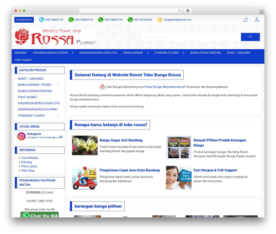Select Karangan Bunga Duka Cita sidebar category
The height and width of the screenshot is (234, 276).
tap(39, 103)
